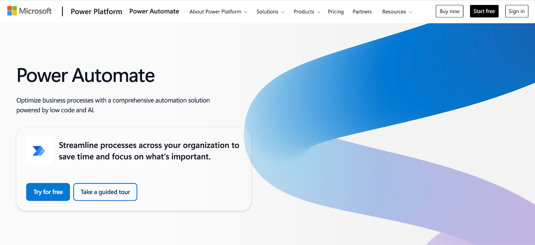535x245 pixels.
Task: Expand the Resources dropdown
Action: (x=397, y=12)
